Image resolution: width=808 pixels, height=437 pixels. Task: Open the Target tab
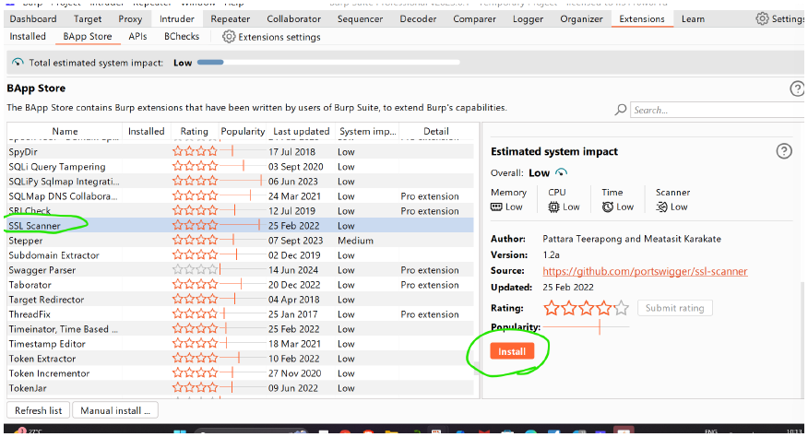(x=88, y=19)
